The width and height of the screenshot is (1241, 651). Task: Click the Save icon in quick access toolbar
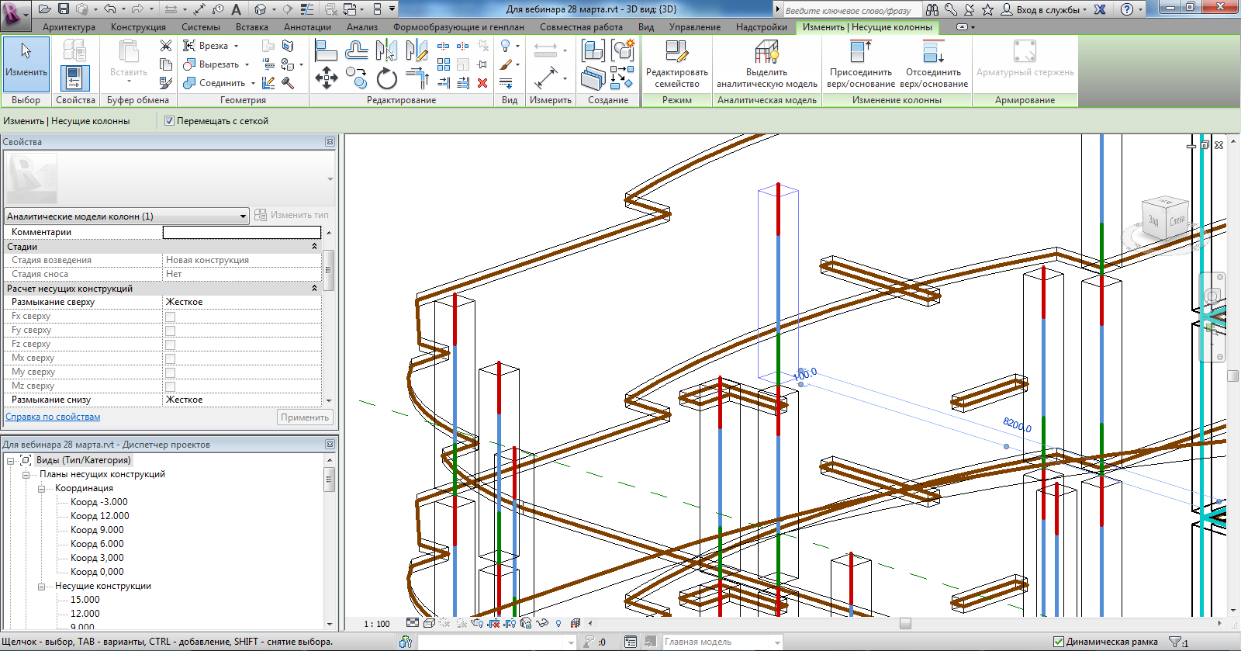click(64, 9)
